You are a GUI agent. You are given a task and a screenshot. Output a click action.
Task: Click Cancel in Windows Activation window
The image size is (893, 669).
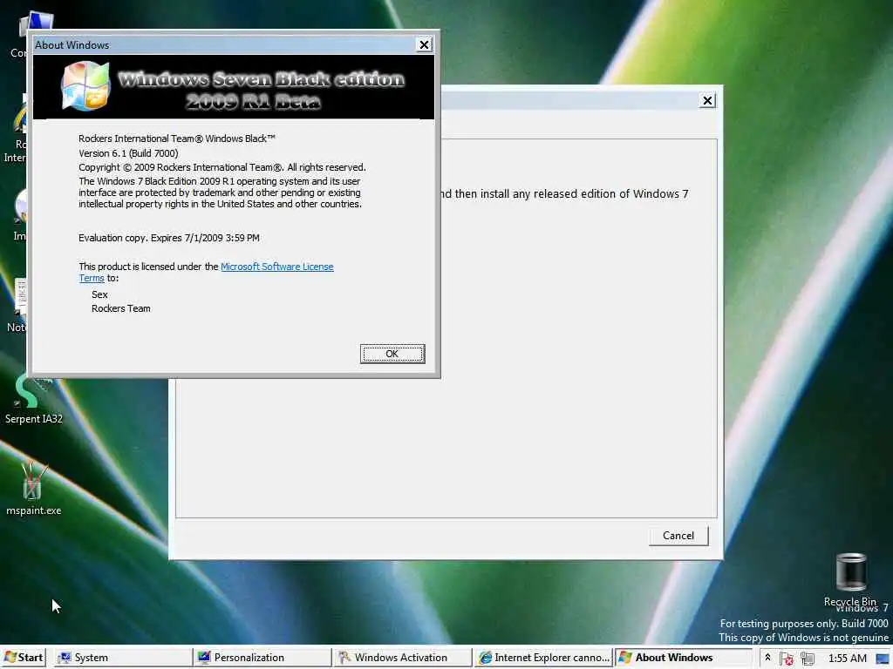pyautogui.click(x=678, y=536)
